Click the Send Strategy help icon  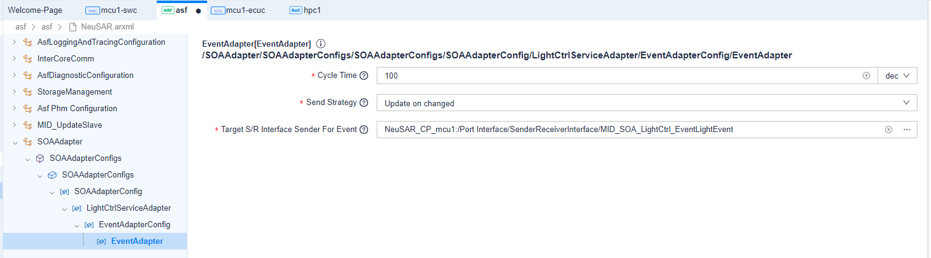tap(364, 103)
